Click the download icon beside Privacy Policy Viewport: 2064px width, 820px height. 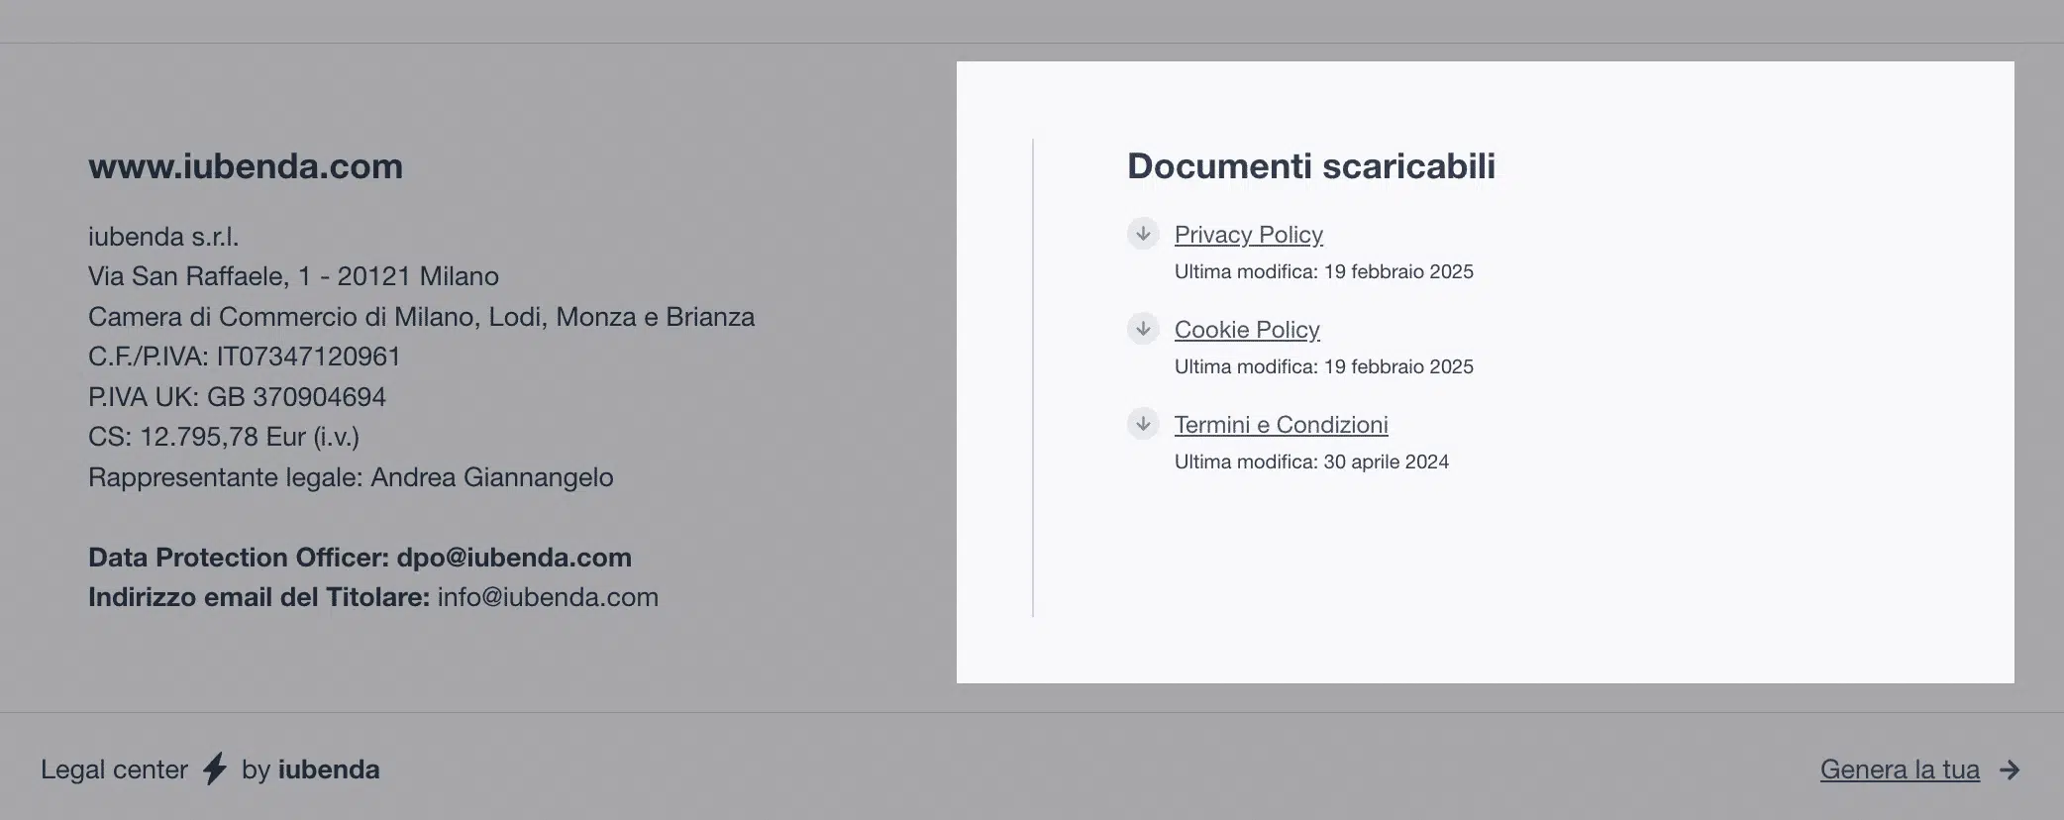click(x=1143, y=234)
